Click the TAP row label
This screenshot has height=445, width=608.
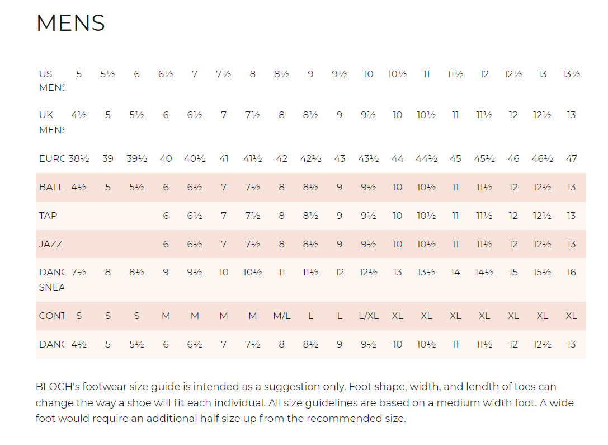pyautogui.click(x=48, y=216)
